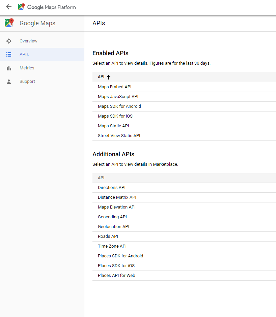Open Places API for Web row
Screen dimensions: 276x317
pyautogui.click(x=184, y=276)
